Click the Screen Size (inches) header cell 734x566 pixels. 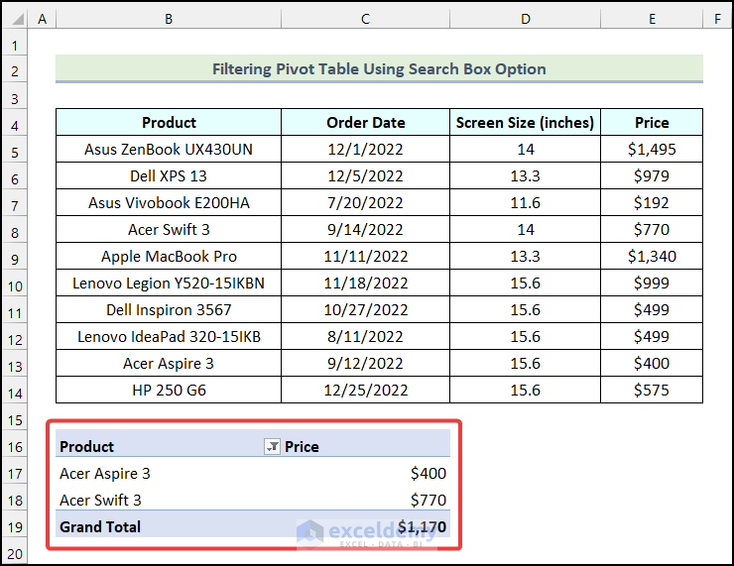pos(525,123)
